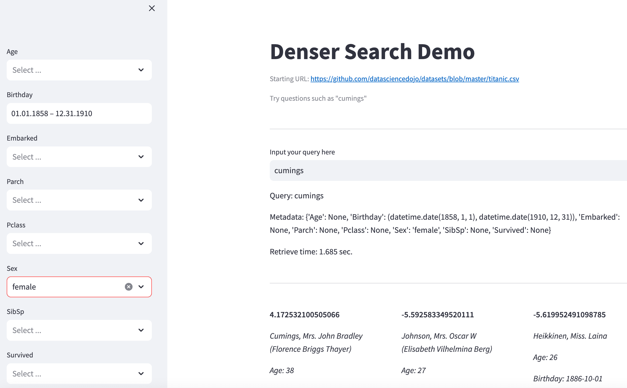Click the 4.172532100505066 score heading
This screenshot has height=388, width=627.
[304, 315]
